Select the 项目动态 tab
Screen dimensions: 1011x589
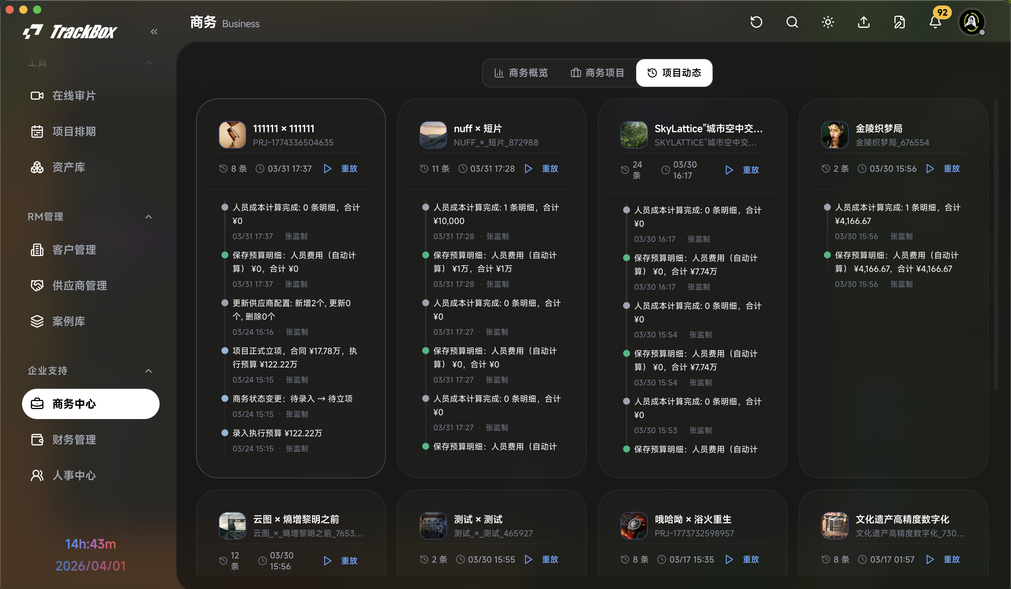pyautogui.click(x=674, y=73)
